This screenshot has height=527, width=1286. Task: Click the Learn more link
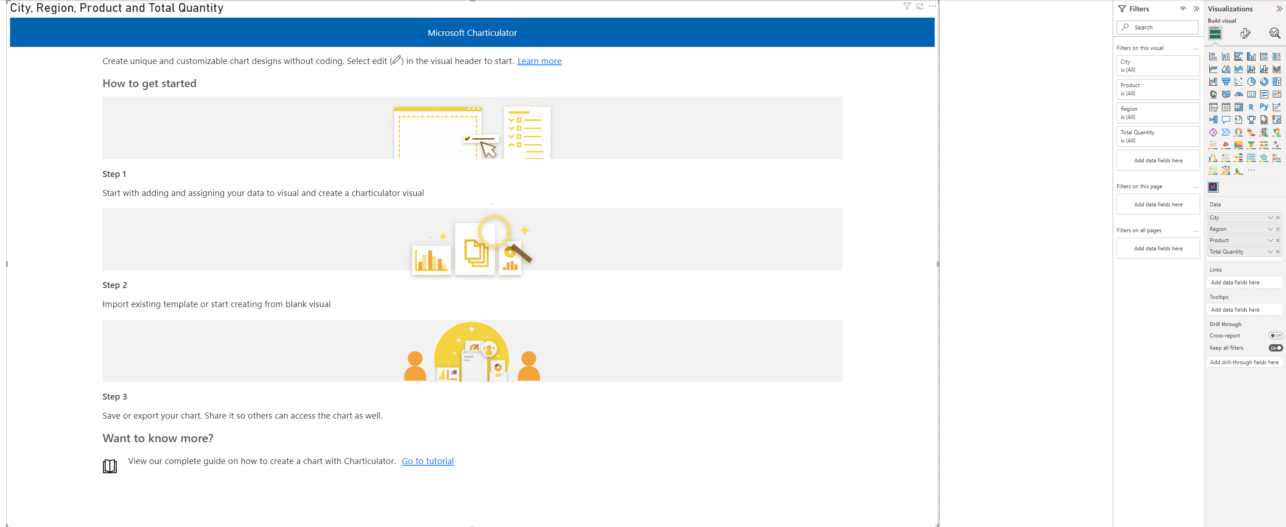point(539,61)
